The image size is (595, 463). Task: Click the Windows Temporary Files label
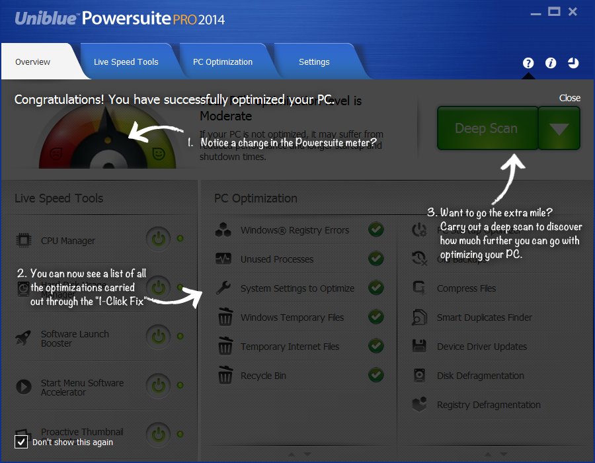pos(292,317)
